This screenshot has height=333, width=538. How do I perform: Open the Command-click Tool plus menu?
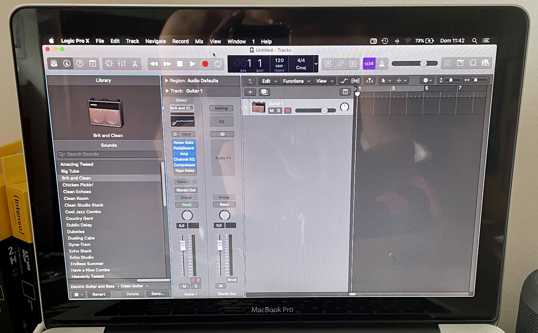click(x=401, y=81)
